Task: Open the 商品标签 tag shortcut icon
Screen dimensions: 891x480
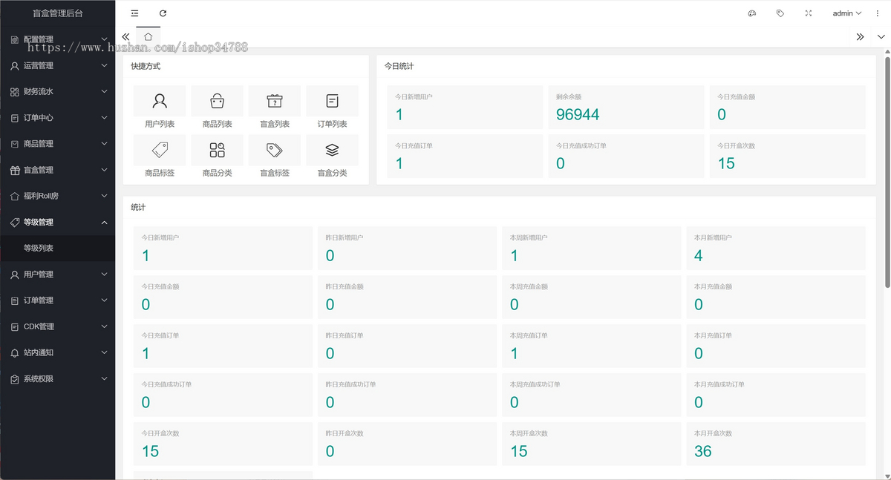Action: tap(160, 150)
